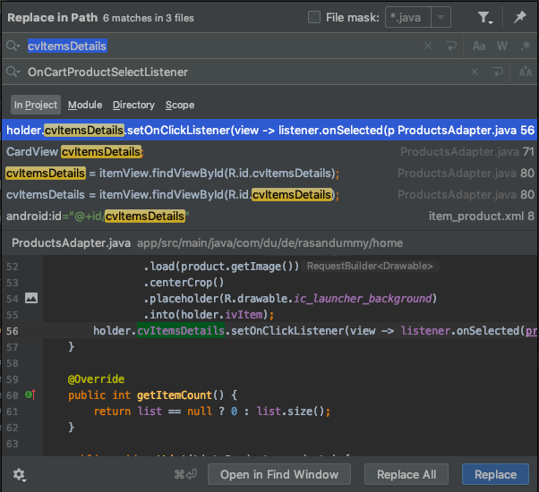Screen dimensions: 539x492
Task: Switch to the Module scope tab
Action: tap(85, 106)
